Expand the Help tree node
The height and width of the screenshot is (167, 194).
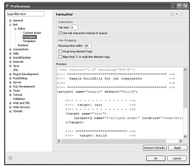tap(10, 54)
